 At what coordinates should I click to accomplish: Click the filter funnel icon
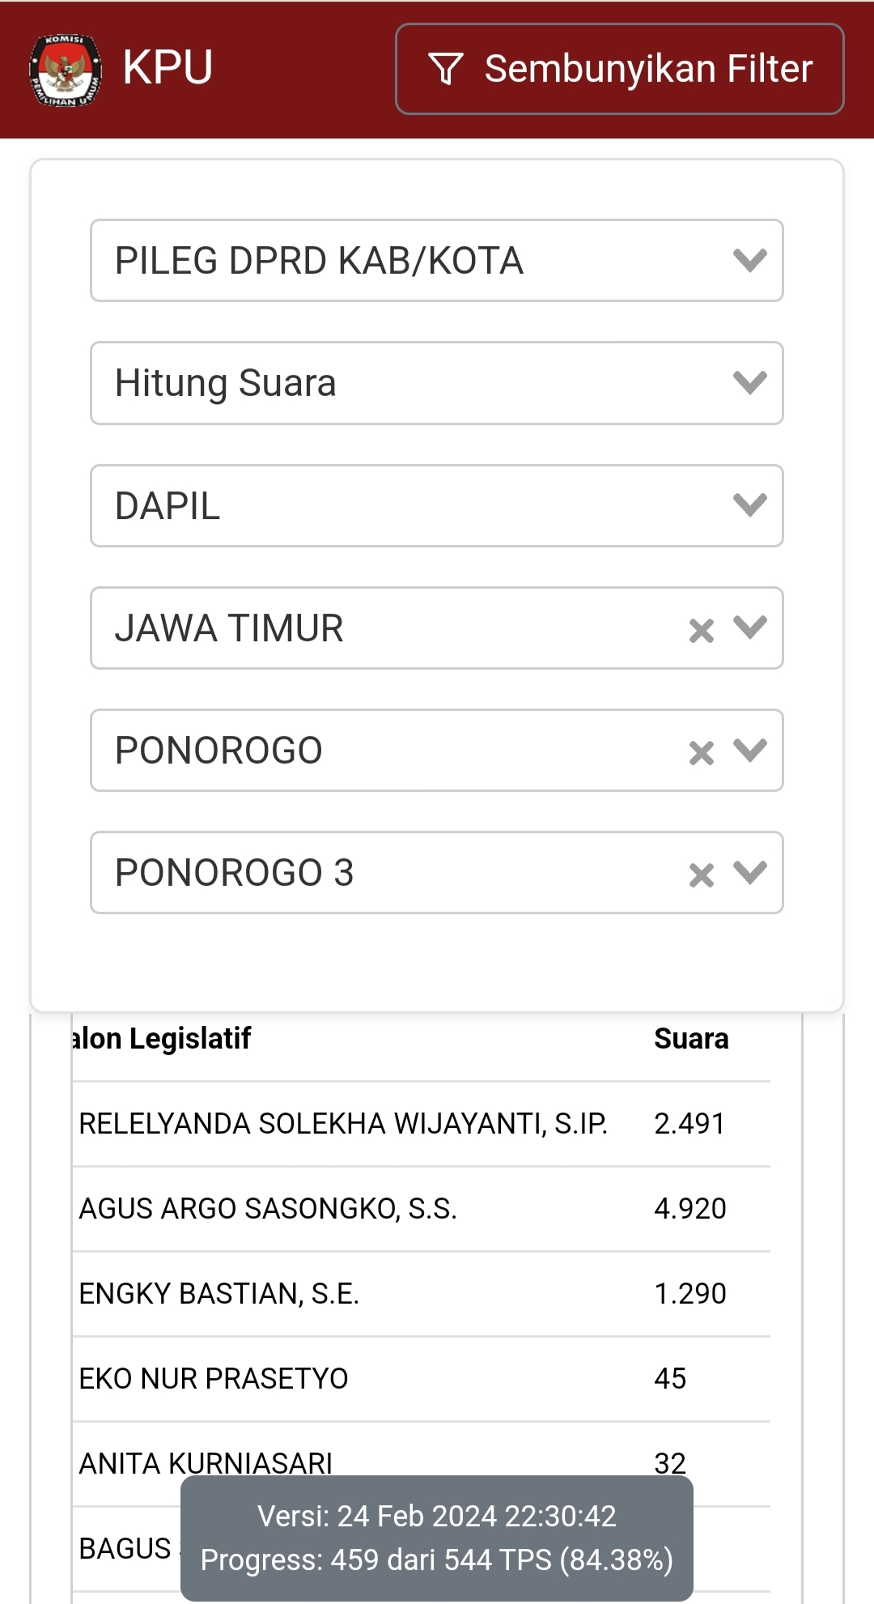pyautogui.click(x=446, y=68)
